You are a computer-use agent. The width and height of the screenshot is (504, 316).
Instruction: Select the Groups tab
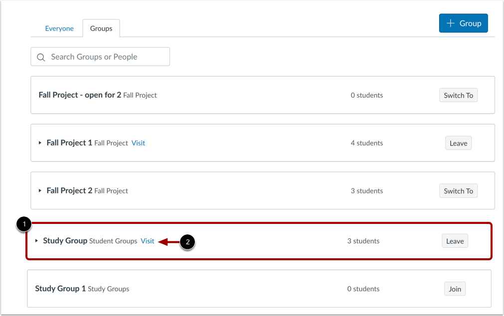(101, 28)
